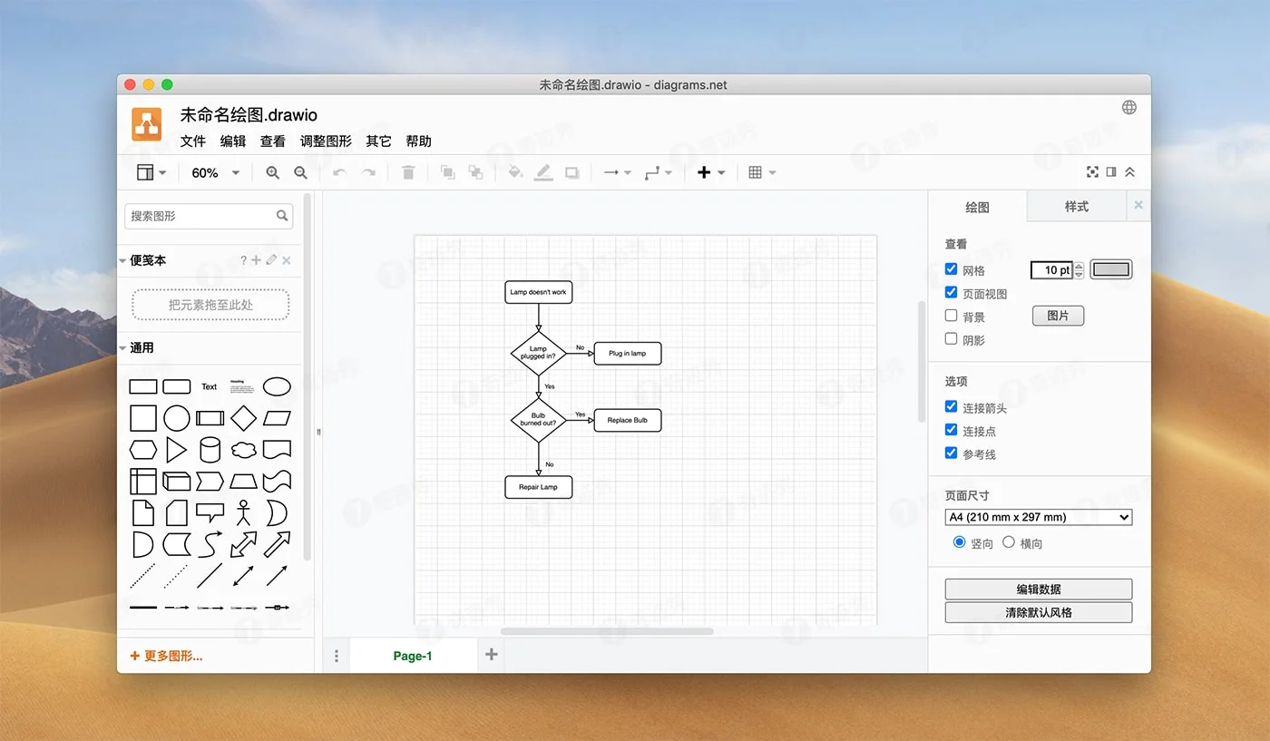Open the insert shape dropdown next to plus icon
The image size is (1270, 741).
coord(721,171)
